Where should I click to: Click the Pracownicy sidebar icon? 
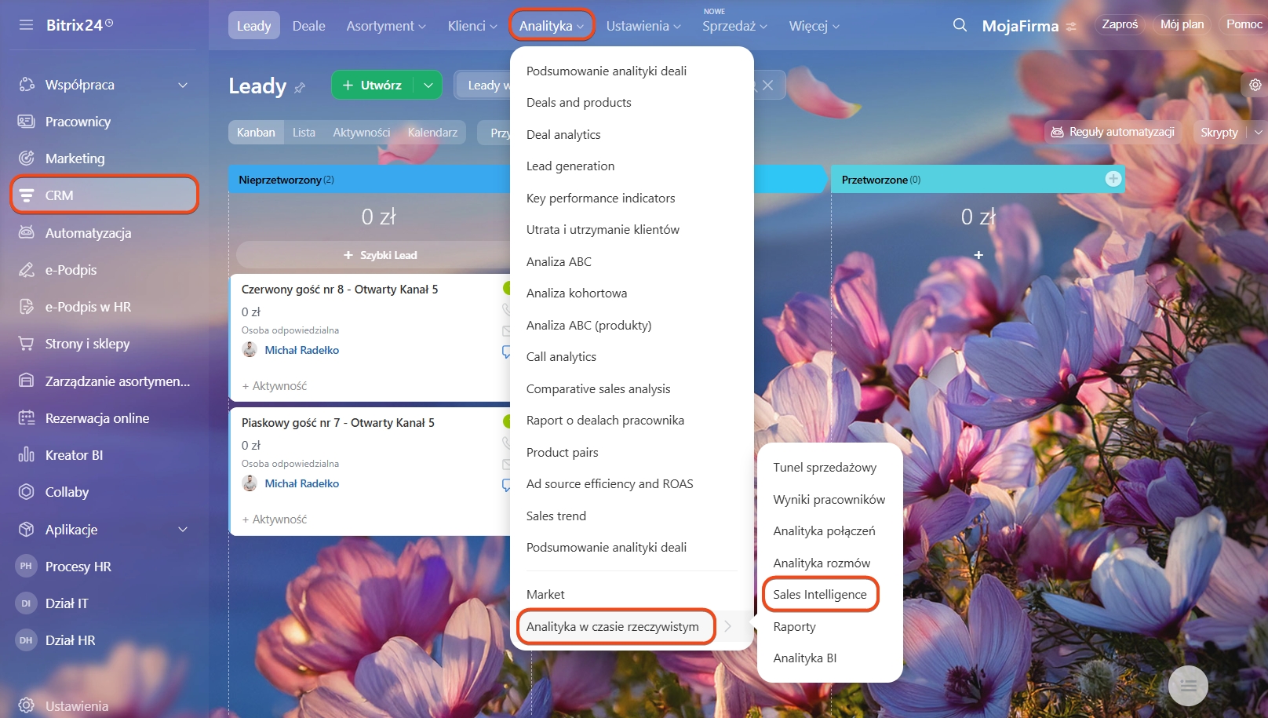tap(27, 122)
